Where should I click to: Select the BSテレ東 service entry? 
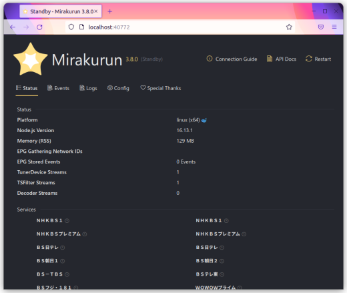[x=207, y=274]
